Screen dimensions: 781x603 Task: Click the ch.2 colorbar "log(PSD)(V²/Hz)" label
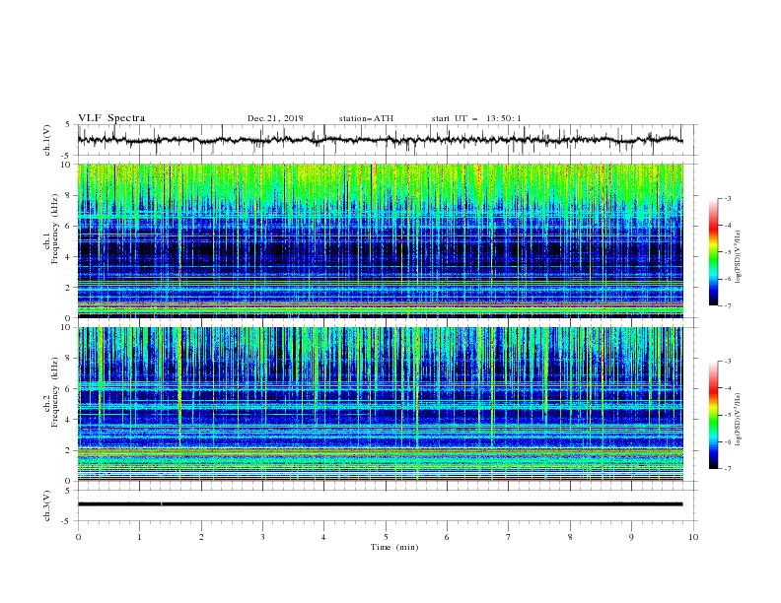739,420
